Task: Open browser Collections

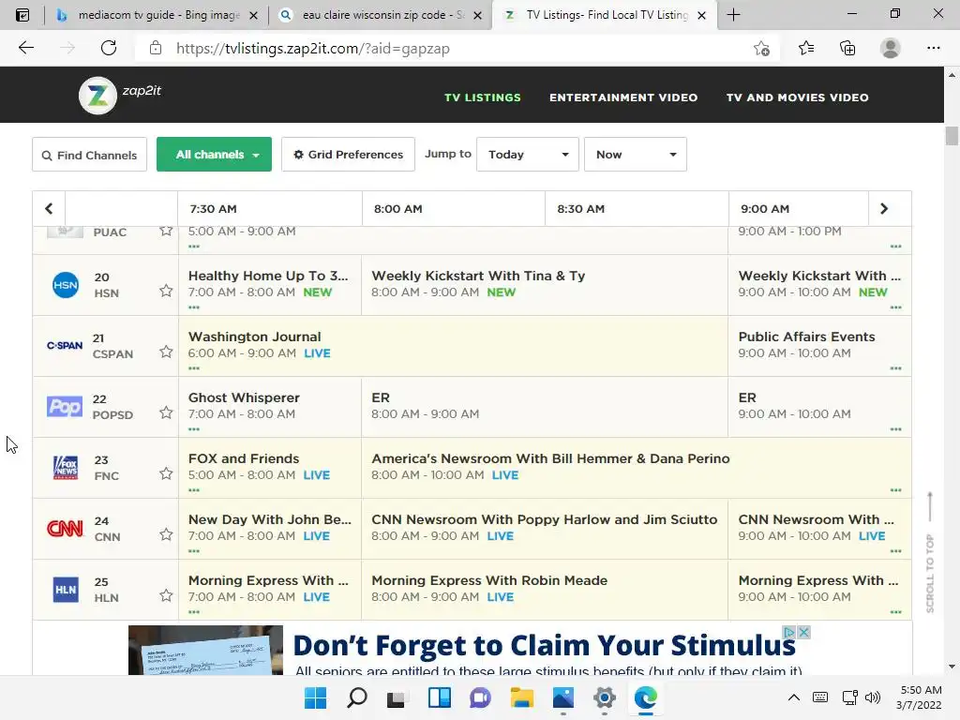Action: click(847, 48)
